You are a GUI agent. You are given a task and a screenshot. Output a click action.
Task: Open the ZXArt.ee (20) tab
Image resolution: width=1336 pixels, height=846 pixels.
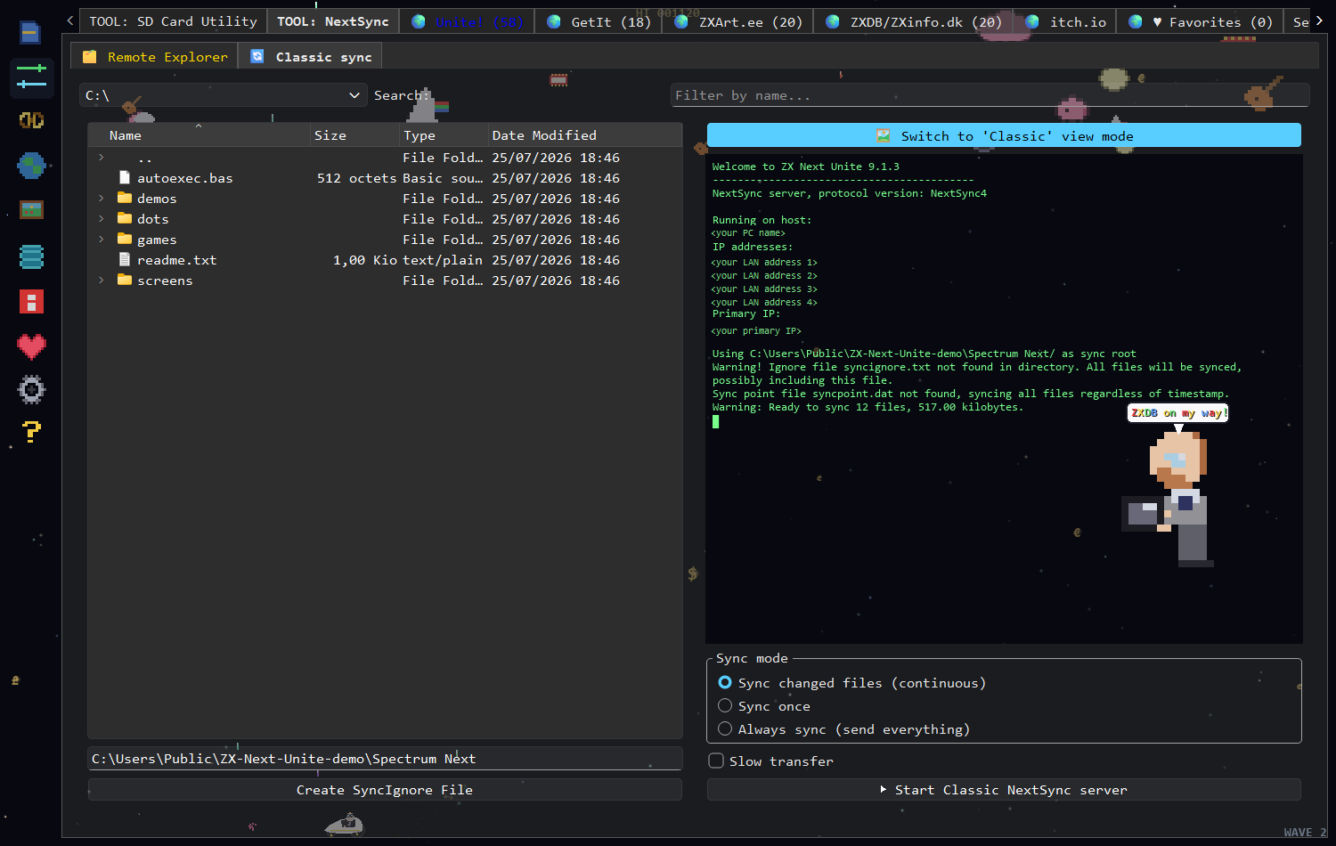[738, 21]
